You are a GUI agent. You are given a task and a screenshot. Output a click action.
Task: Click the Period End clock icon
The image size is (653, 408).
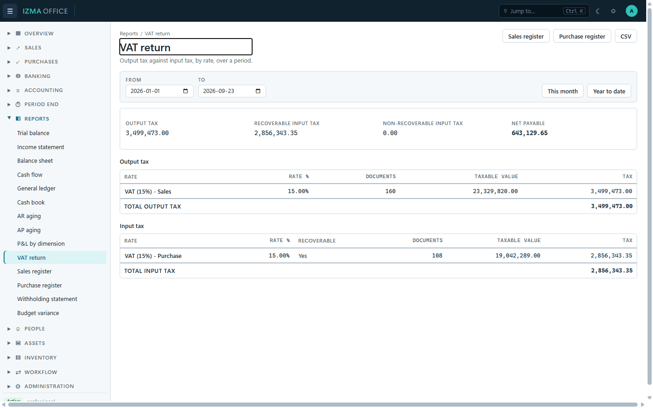coord(18,104)
